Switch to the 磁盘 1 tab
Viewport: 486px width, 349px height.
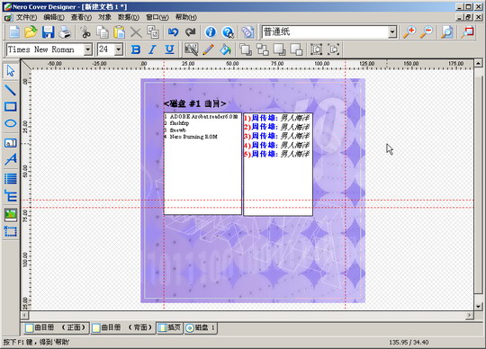pyautogui.click(x=201, y=328)
